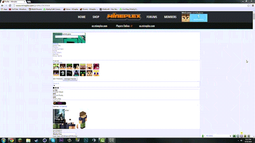Open the Home - Mineplex bookmark

click(x=71, y=9)
